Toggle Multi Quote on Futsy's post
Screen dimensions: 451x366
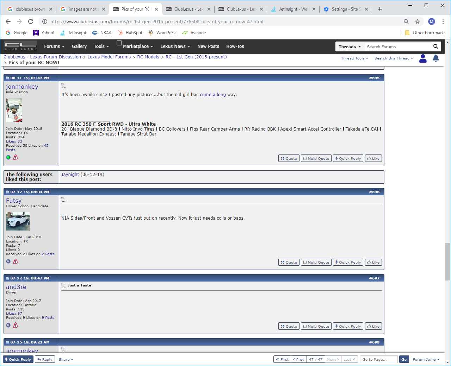point(316,262)
